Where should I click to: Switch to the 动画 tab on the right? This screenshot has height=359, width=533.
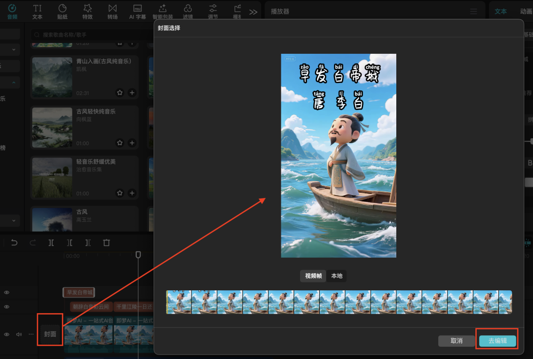(x=527, y=11)
